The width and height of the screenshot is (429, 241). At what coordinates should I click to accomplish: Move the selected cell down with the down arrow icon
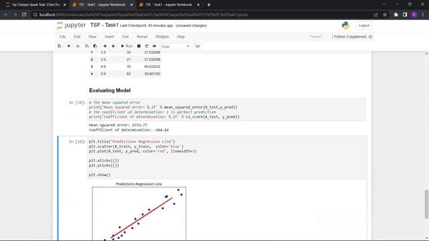pyautogui.click(x=113, y=46)
